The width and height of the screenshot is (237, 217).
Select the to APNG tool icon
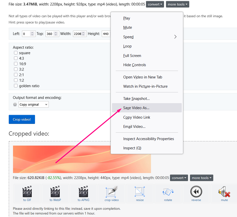point(83,193)
